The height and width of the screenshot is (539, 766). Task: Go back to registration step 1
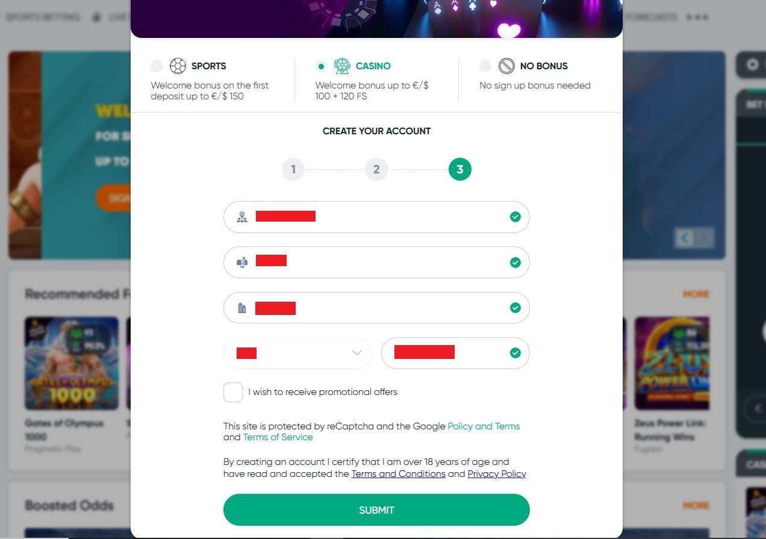(x=293, y=169)
